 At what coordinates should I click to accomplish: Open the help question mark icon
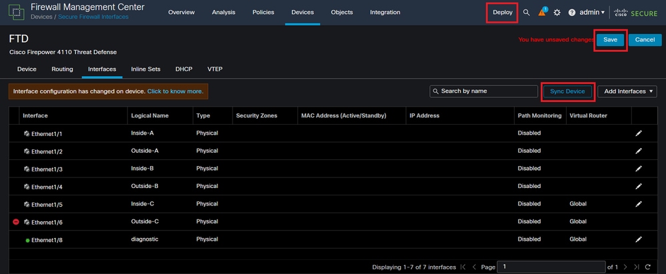point(572,13)
